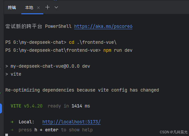Screen dimensions: 189x136
Task: Click the '> vite' output line
Action: [x=13, y=74]
